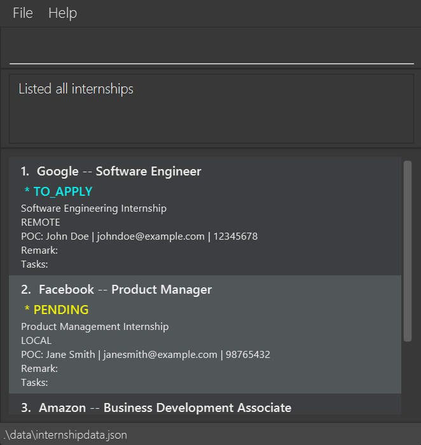Click the Tasks line of the Facebook entry
421x445 pixels.
34,383
